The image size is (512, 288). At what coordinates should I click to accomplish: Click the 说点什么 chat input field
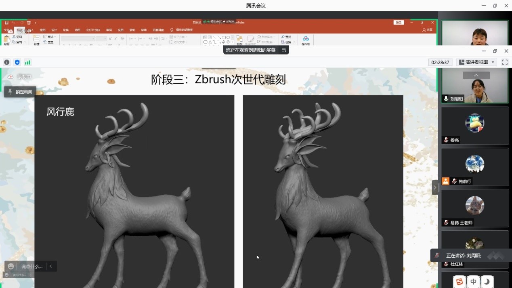(31, 266)
